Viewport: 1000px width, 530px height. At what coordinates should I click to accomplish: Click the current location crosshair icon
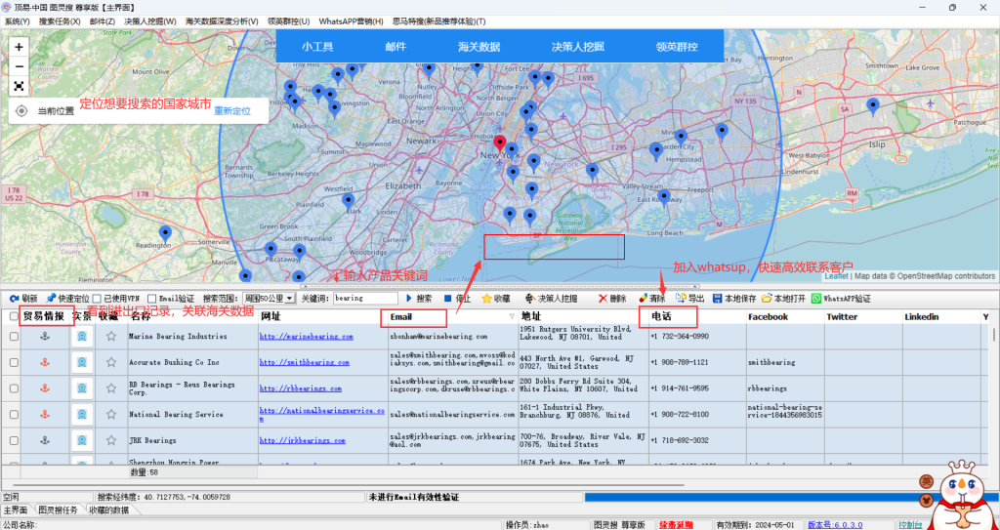(21, 110)
